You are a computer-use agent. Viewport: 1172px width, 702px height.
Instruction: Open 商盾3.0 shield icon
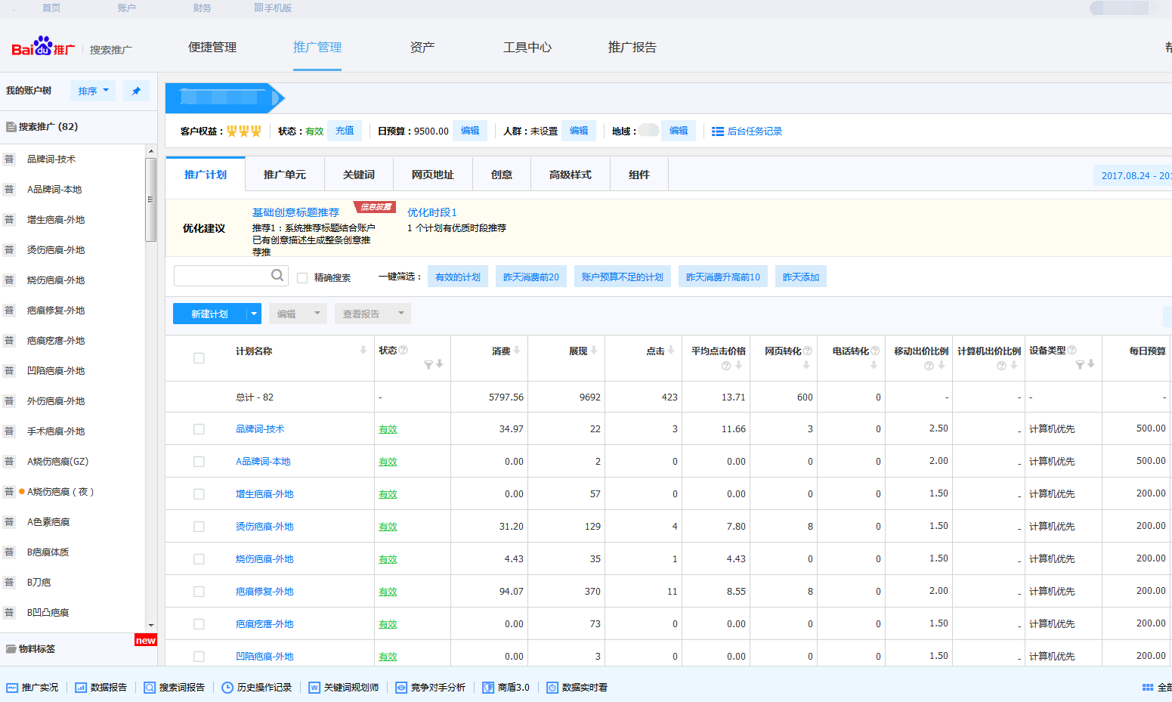[488, 688]
